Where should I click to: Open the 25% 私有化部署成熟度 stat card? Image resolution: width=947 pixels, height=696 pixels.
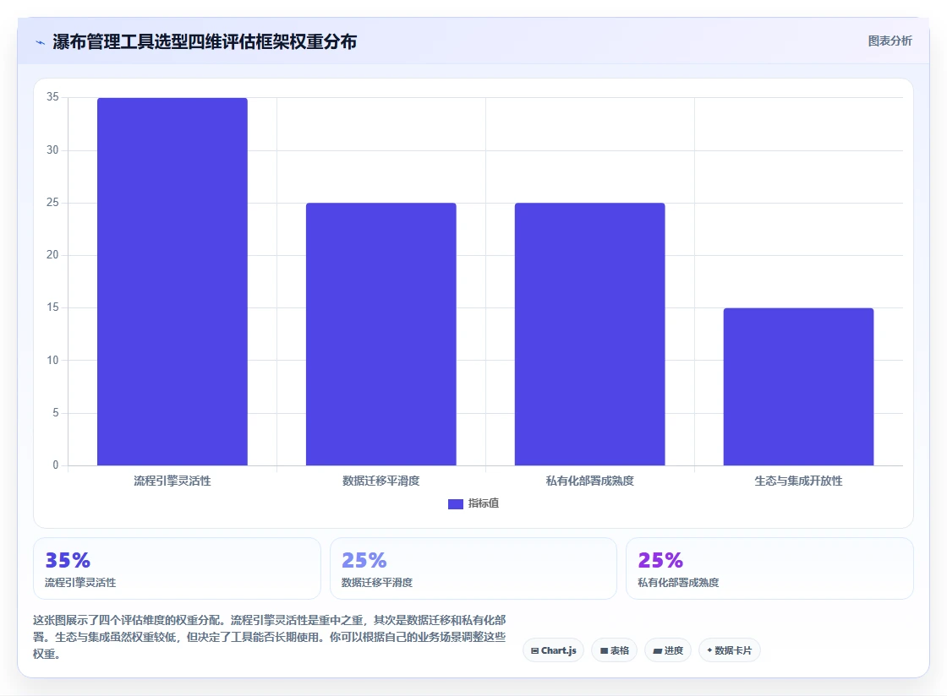click(769, 568)
